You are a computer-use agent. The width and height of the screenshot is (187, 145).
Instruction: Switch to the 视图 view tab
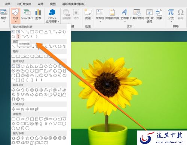[x=53, y=4]
